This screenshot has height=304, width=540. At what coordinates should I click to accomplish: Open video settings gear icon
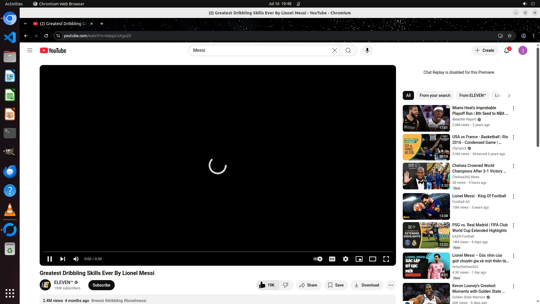345,259
